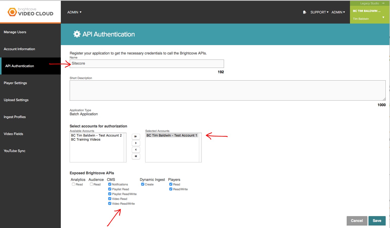Enable the Audience Read checkbox
The image size is (390, 228).
click(x=91, y=184)
